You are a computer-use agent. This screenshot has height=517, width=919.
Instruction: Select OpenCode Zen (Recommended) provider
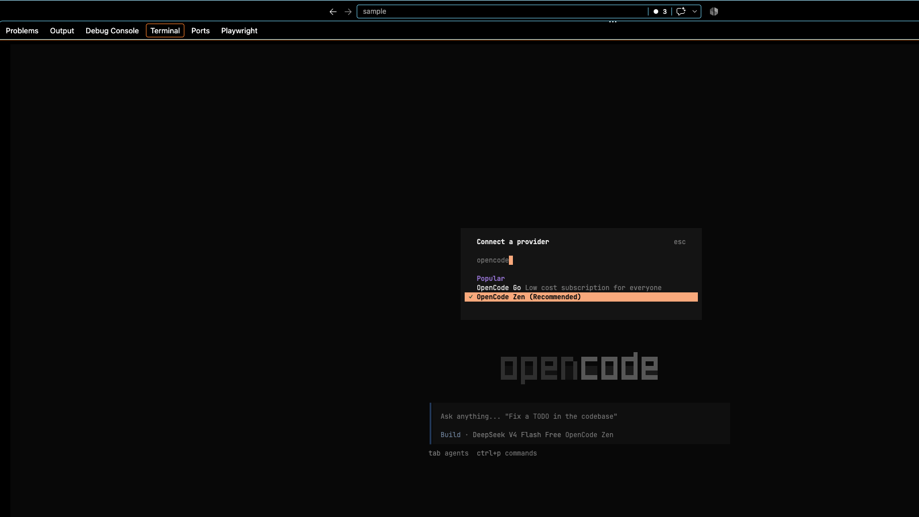581,297
